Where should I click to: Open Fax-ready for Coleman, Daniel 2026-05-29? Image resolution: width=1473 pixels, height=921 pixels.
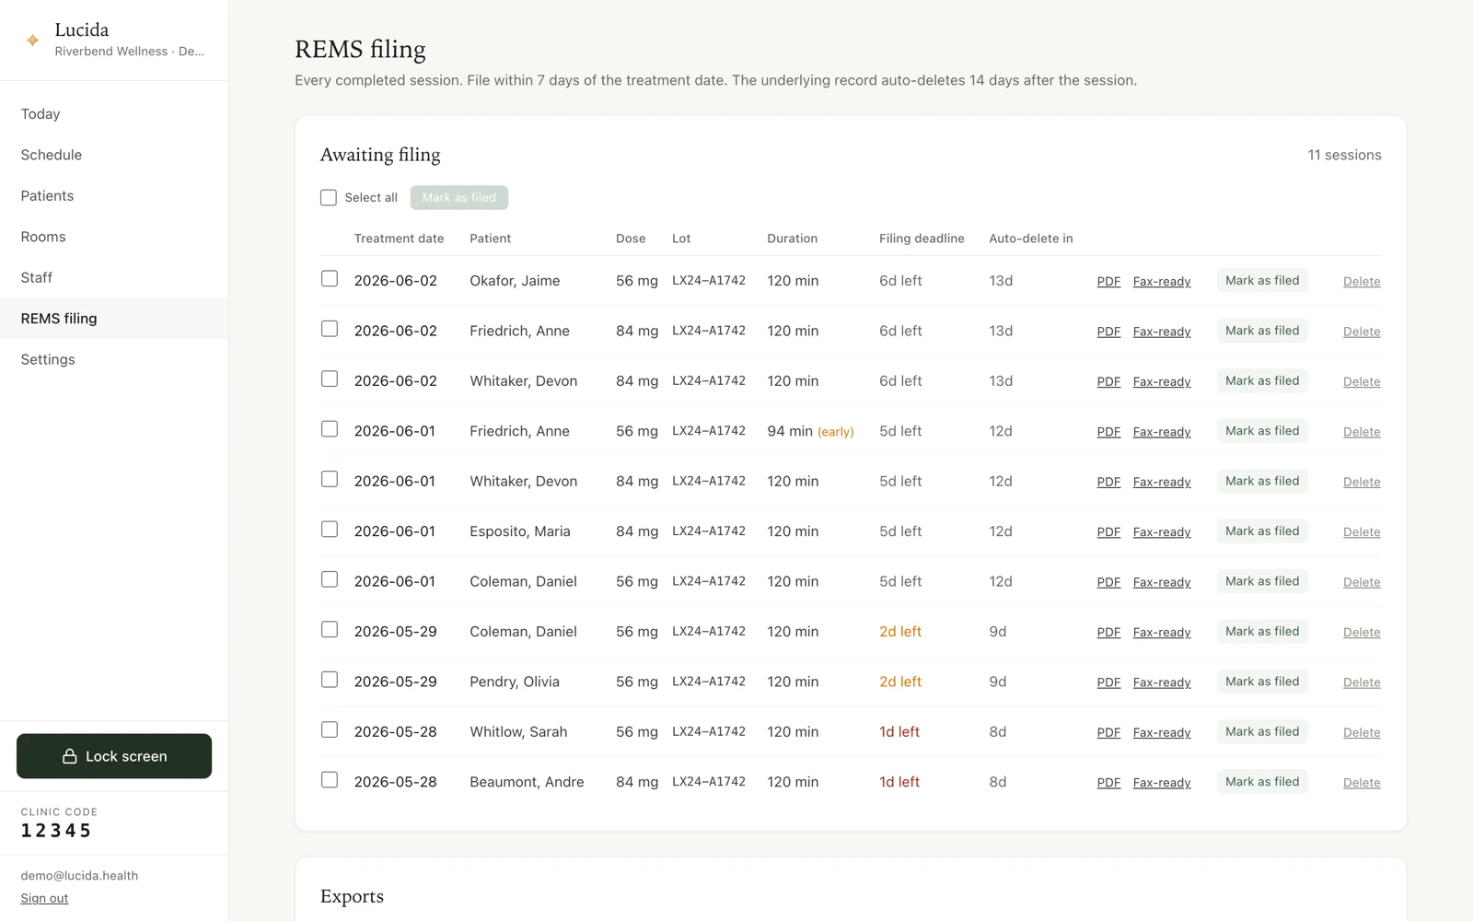tap(1162, 632)
